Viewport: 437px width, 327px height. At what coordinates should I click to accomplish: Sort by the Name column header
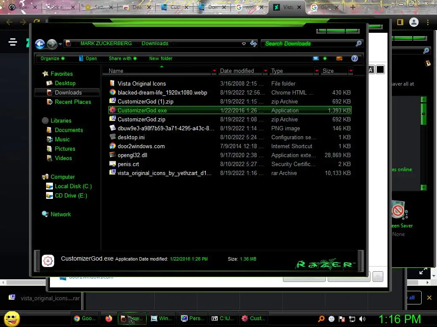pos(157,71)
